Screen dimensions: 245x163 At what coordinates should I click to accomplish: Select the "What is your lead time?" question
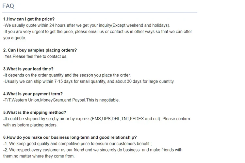[x=28, y=69]
